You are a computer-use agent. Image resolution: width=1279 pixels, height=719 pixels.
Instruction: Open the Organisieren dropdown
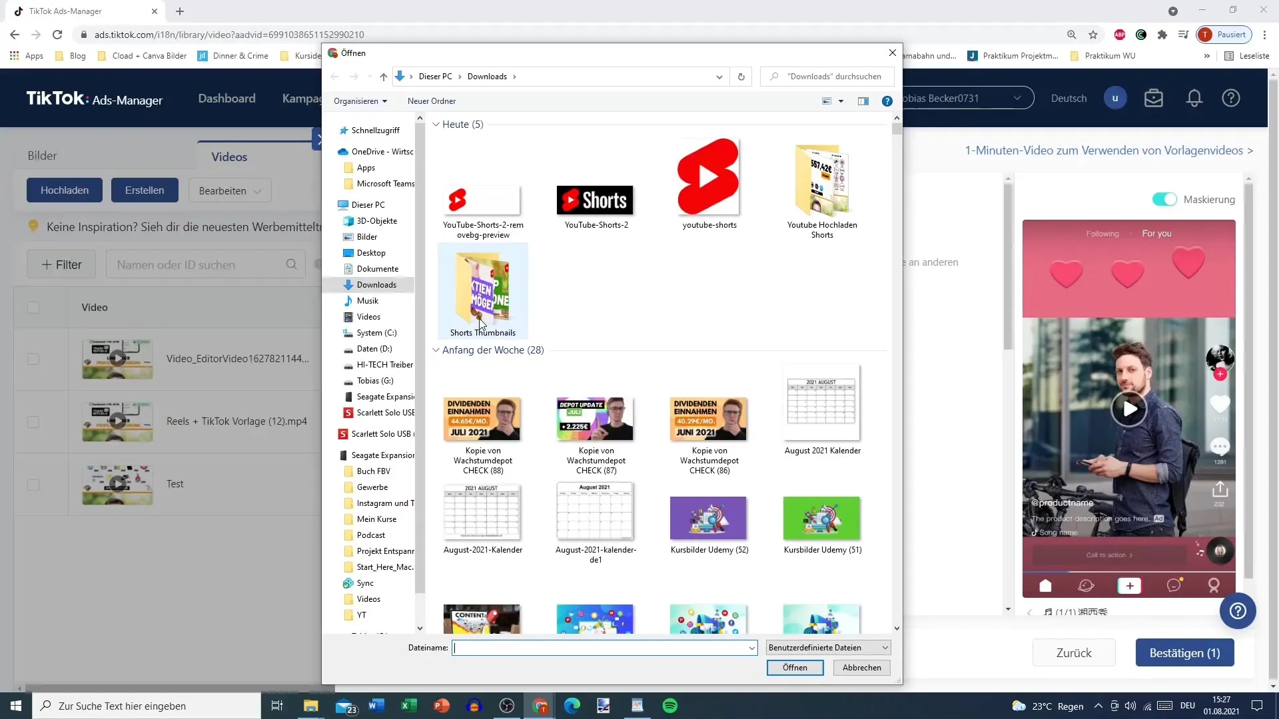click(360, 101)
